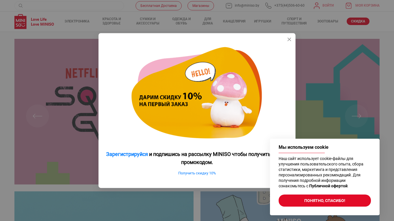Click the phone handset icon

(x=268, y=6)
